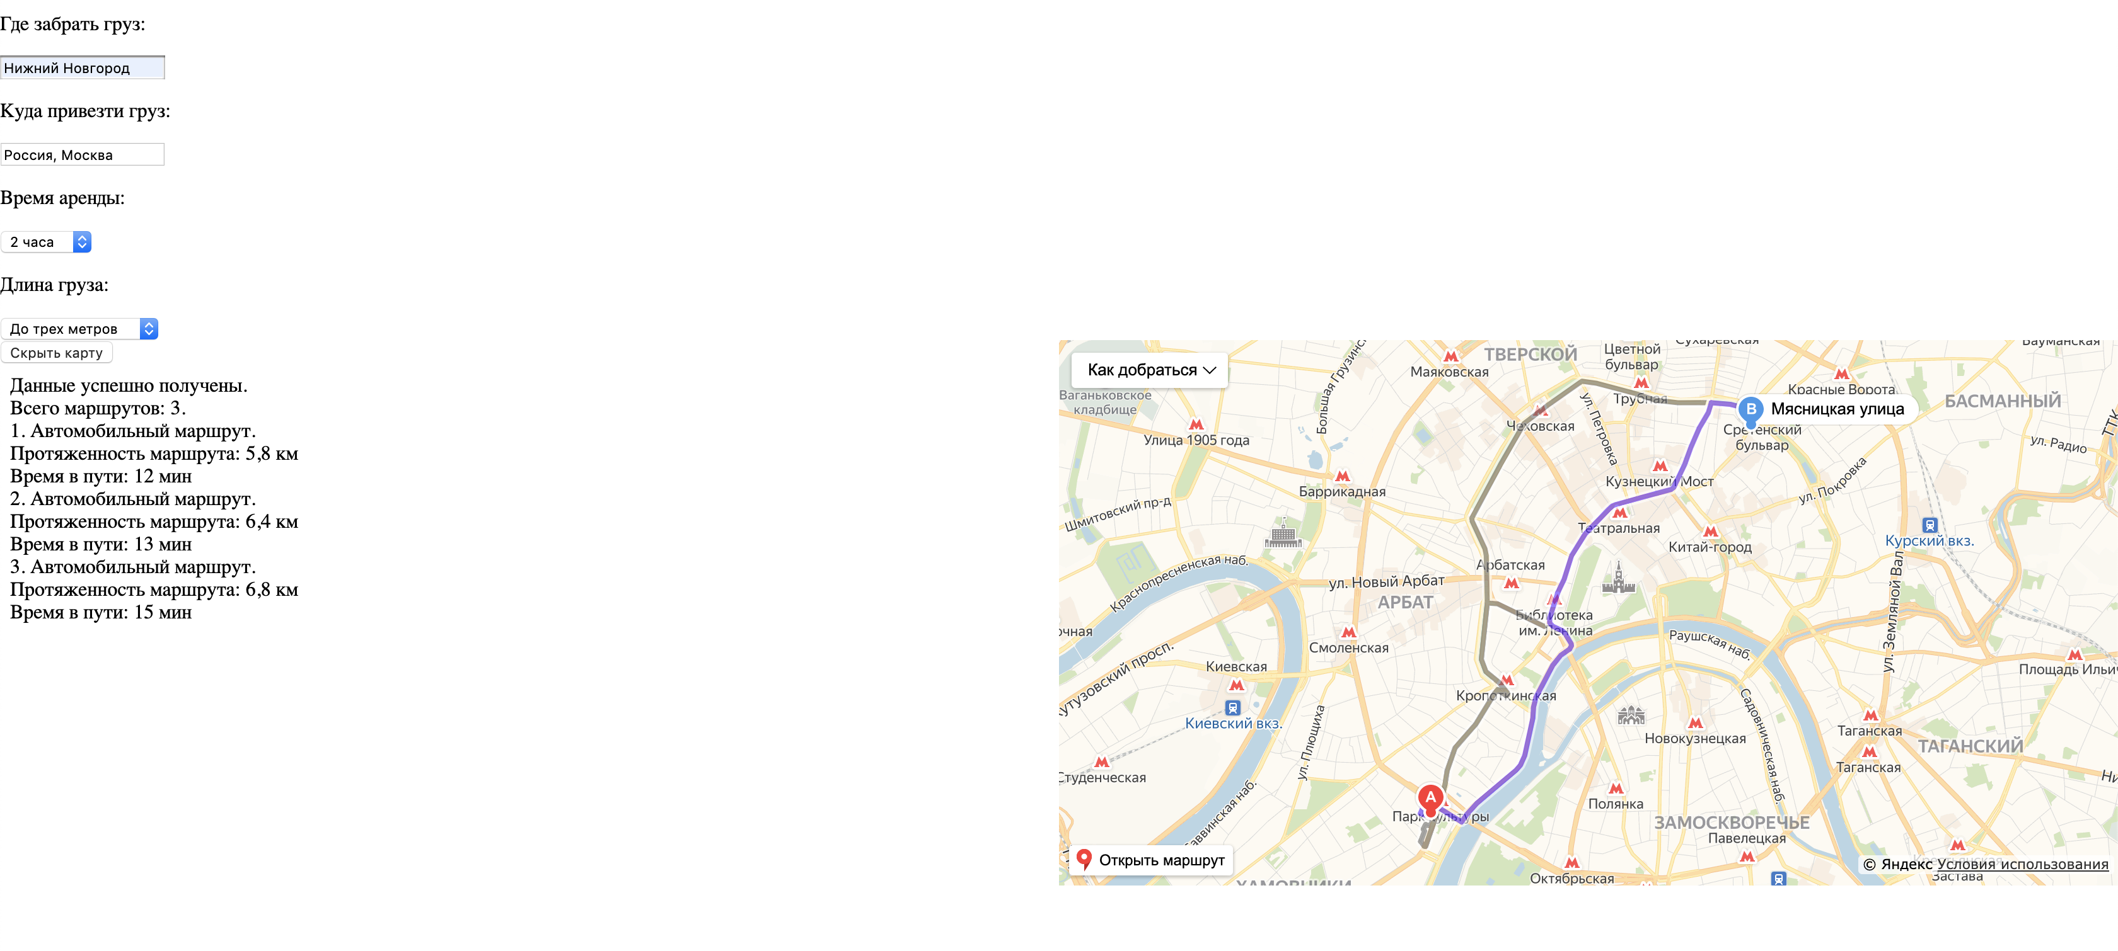Open the Условия использования link
The height and width of the screenshot is (951, 2118).
(x=2023, y=864)
